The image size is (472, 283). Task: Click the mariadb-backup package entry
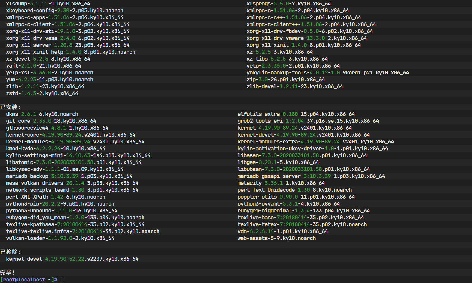69,176
